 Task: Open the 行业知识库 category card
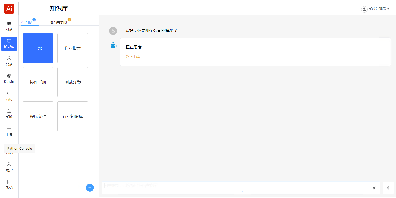click(73, 116)
